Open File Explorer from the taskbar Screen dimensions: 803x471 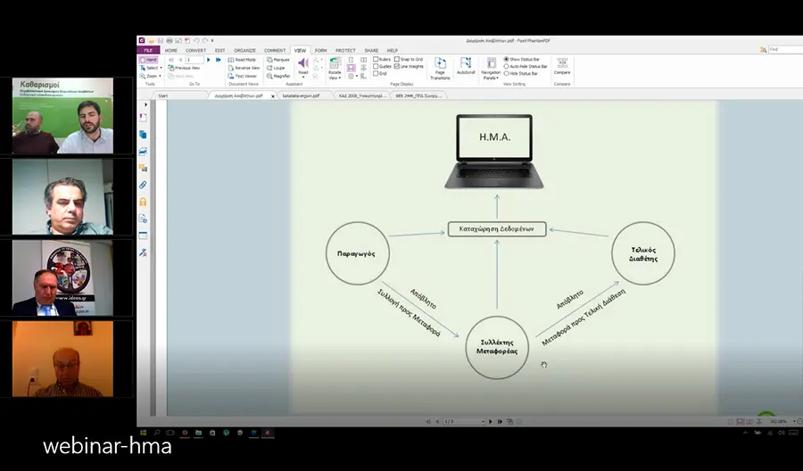198,434
